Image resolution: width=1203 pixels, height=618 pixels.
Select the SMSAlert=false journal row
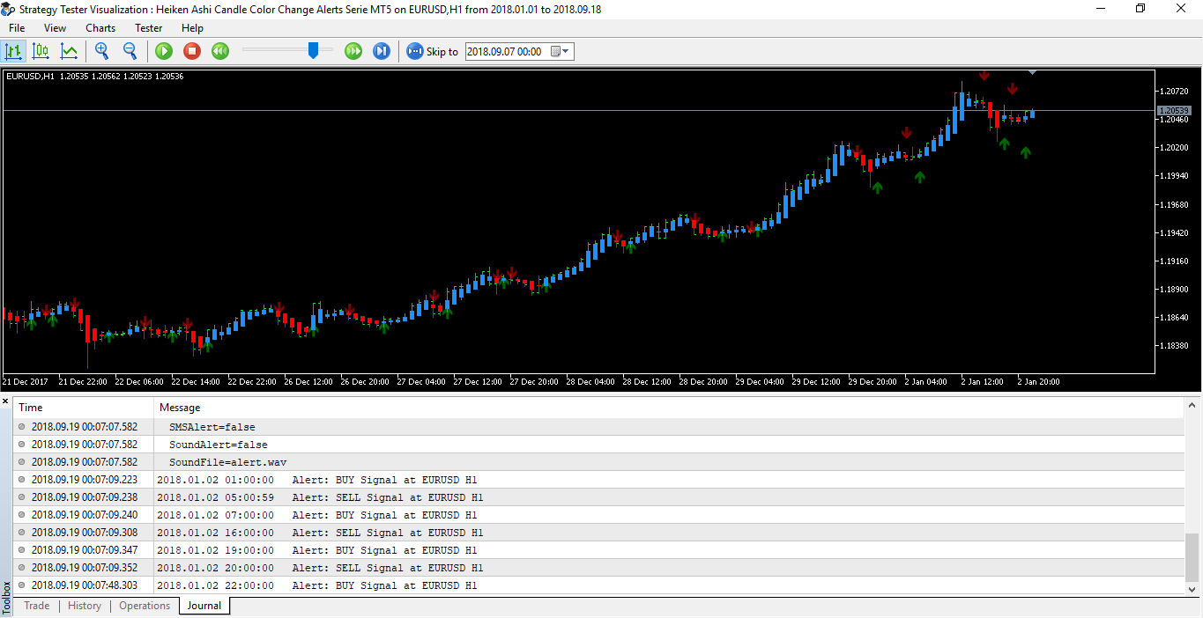[x=599, y=427]
